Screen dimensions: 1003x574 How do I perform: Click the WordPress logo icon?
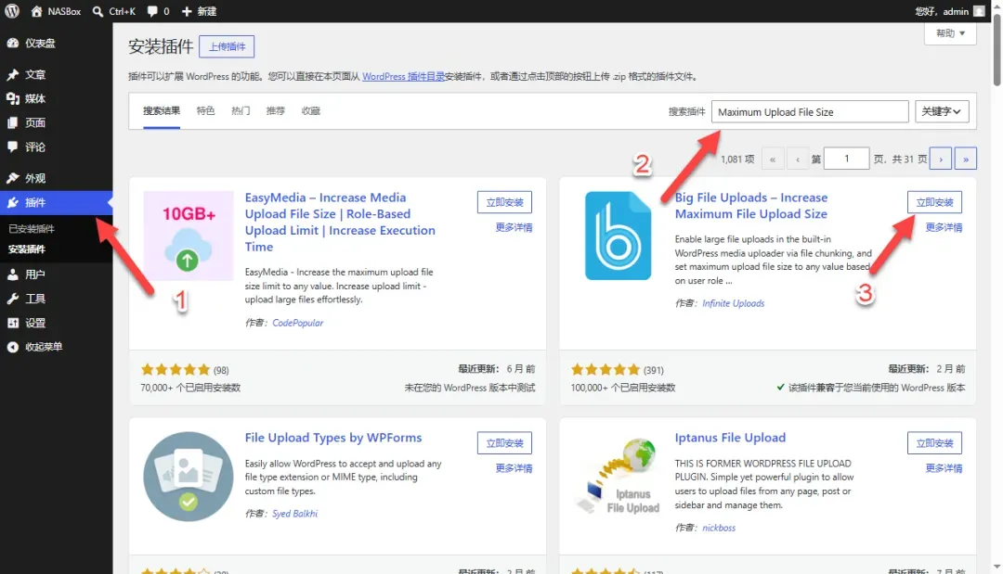point(12,11)
